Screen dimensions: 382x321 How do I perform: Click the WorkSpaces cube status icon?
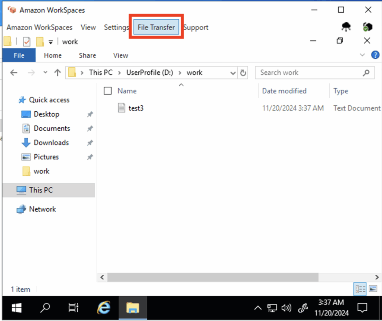pos(367,27)
